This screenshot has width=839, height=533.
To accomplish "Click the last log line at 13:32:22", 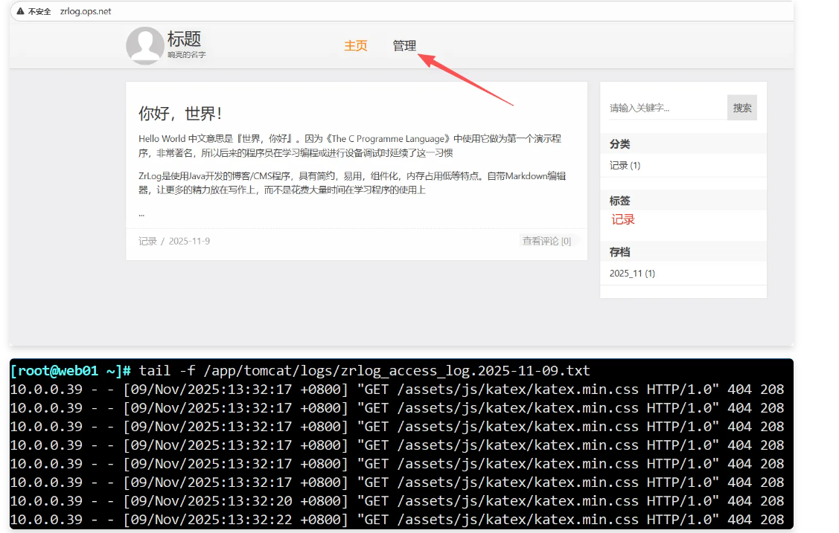I will click(x=397, y=519).
